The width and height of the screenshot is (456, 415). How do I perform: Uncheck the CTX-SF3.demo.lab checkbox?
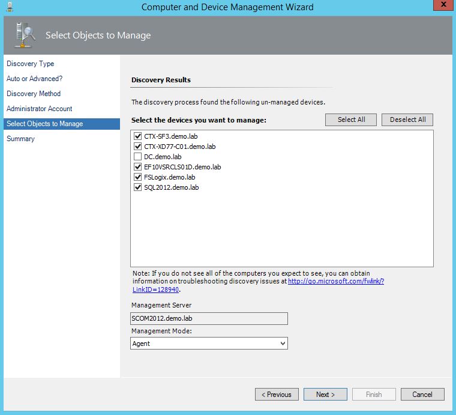click(139, 136)
